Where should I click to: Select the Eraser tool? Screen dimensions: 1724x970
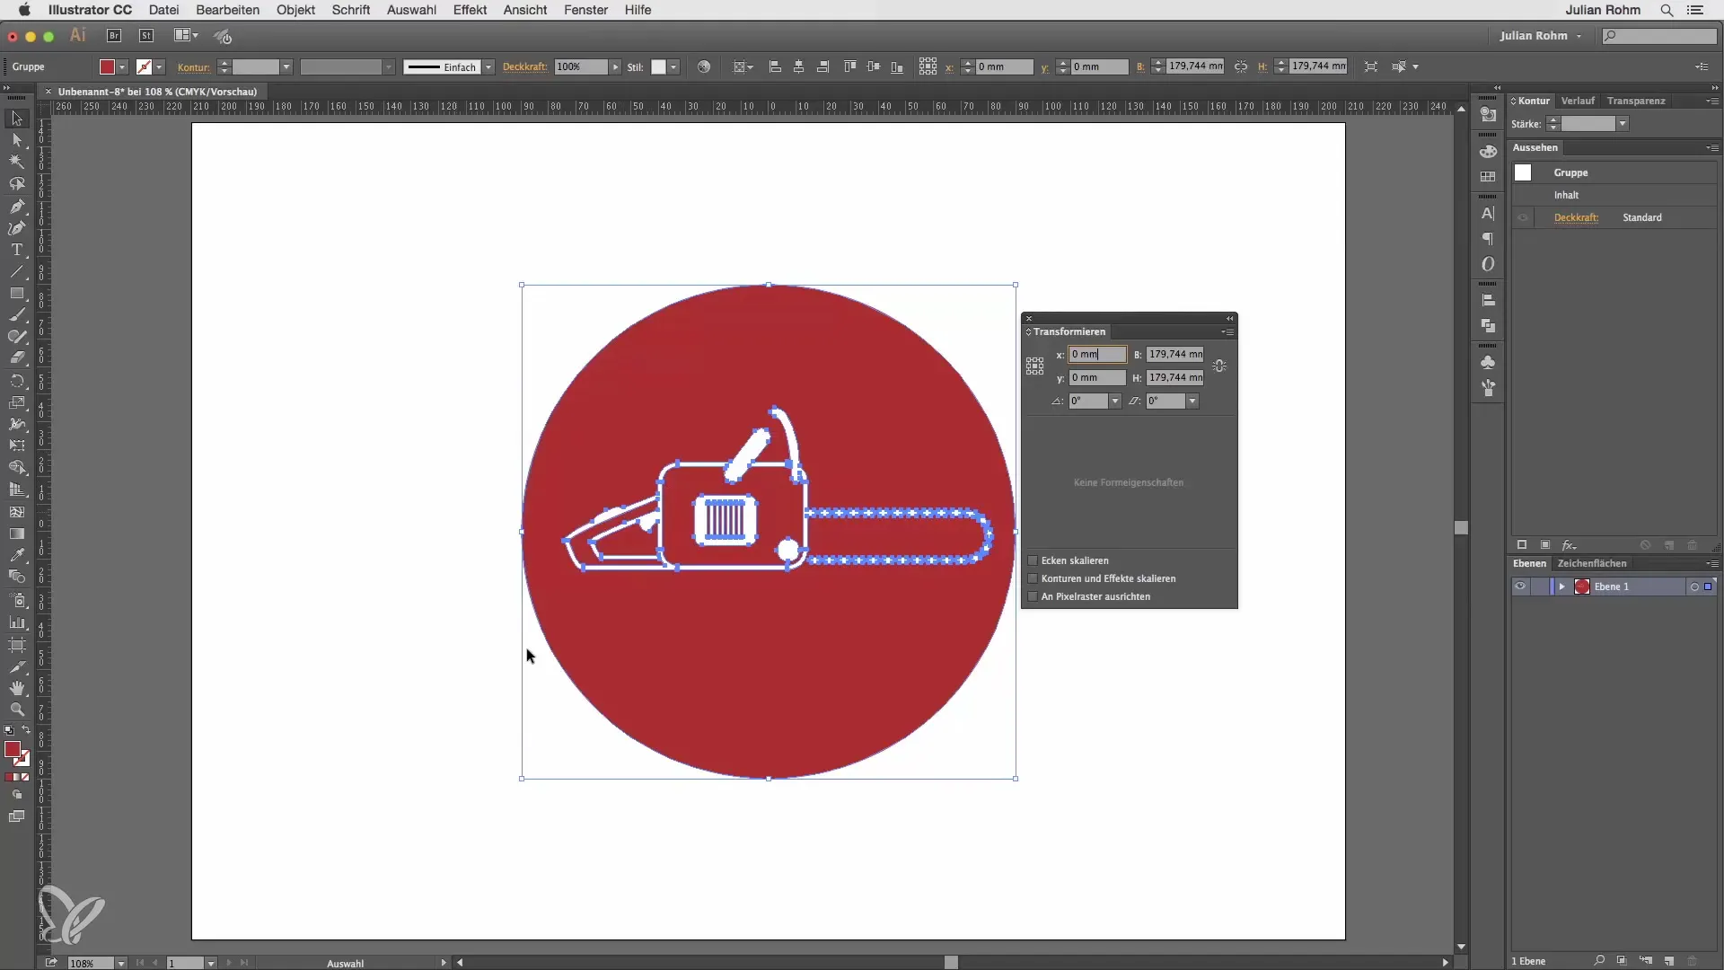point(16,358)
